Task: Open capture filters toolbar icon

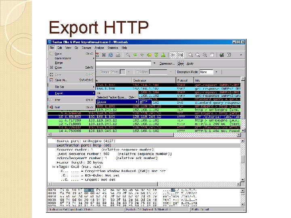Action: [x=221, y=55]
